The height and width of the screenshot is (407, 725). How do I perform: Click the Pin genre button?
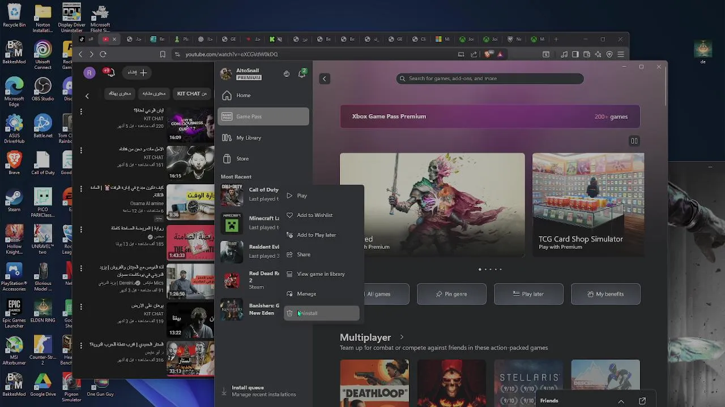pos(451,294)
